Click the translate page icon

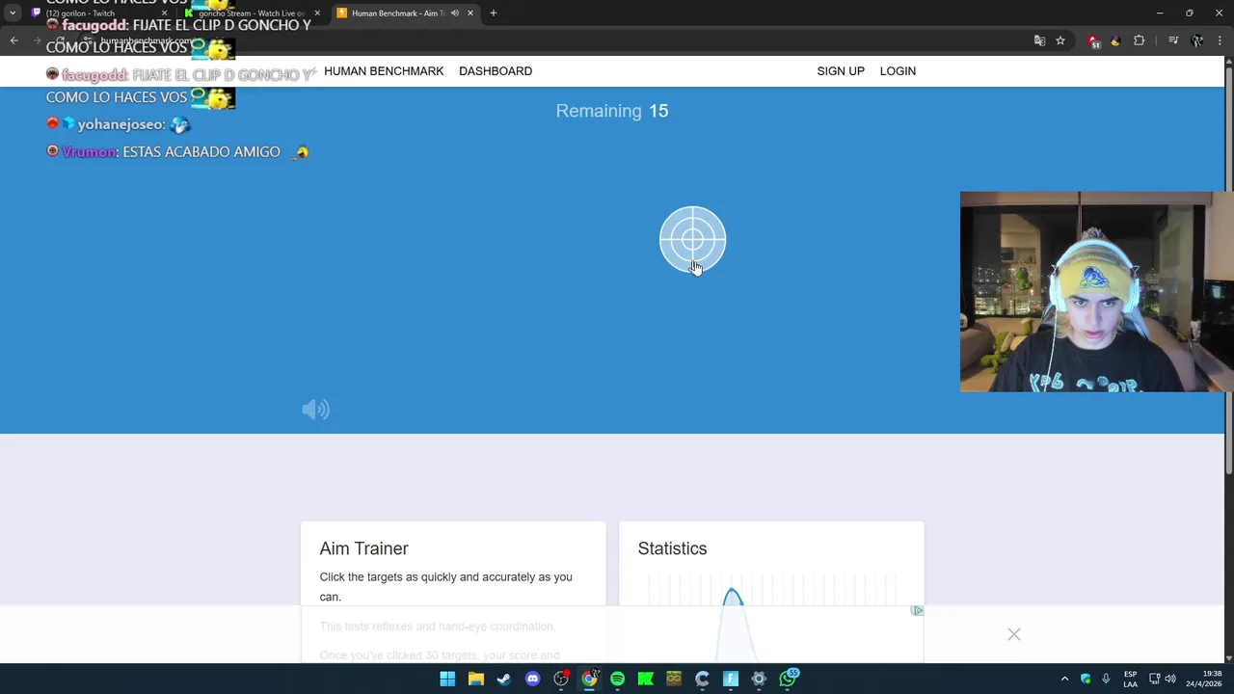1039,40
